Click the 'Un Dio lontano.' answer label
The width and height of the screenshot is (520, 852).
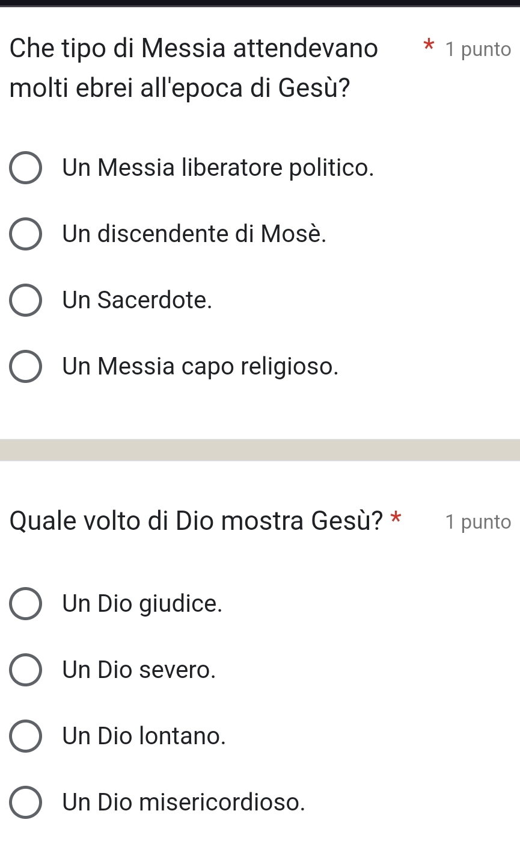[144, 736]
